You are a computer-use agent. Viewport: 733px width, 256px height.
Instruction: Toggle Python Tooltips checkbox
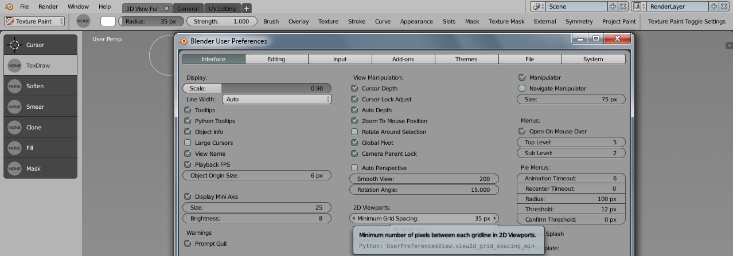pos(188,121)
